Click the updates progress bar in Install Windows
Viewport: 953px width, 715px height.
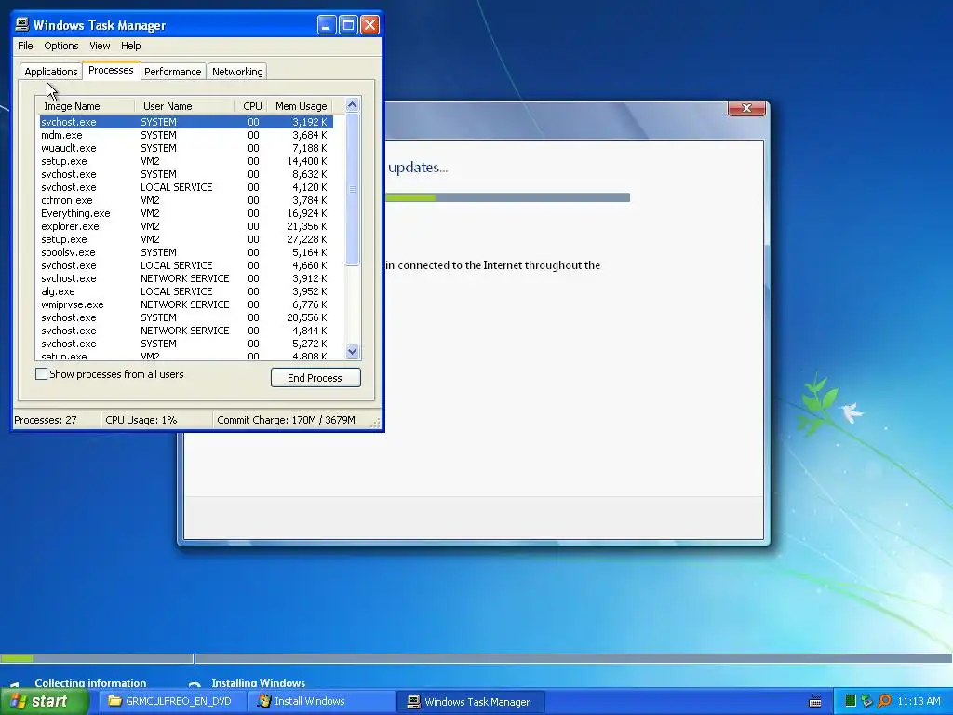507,197
